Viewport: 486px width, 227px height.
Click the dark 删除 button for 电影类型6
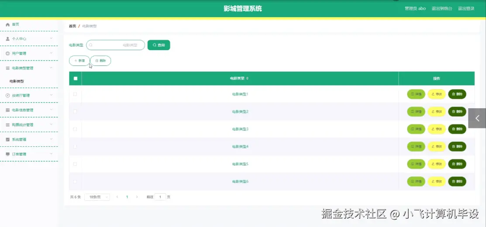(457, 182)
